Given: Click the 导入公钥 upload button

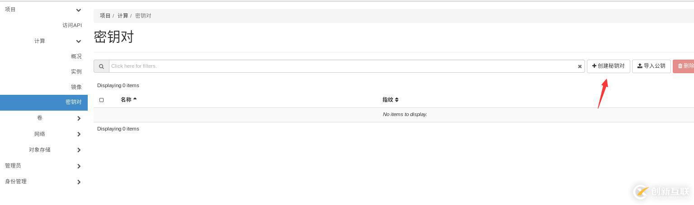Looking at the screenshot, I should coord(651,66).
